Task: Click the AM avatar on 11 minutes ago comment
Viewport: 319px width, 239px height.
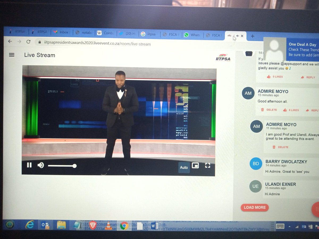Action: click(257, 126)
